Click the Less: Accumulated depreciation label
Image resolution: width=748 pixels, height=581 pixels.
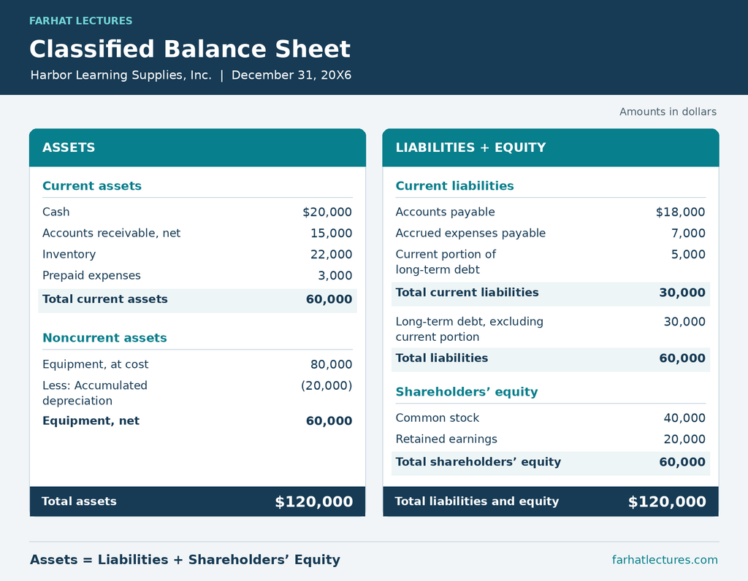pyautogui.click(x=95, y=393)
